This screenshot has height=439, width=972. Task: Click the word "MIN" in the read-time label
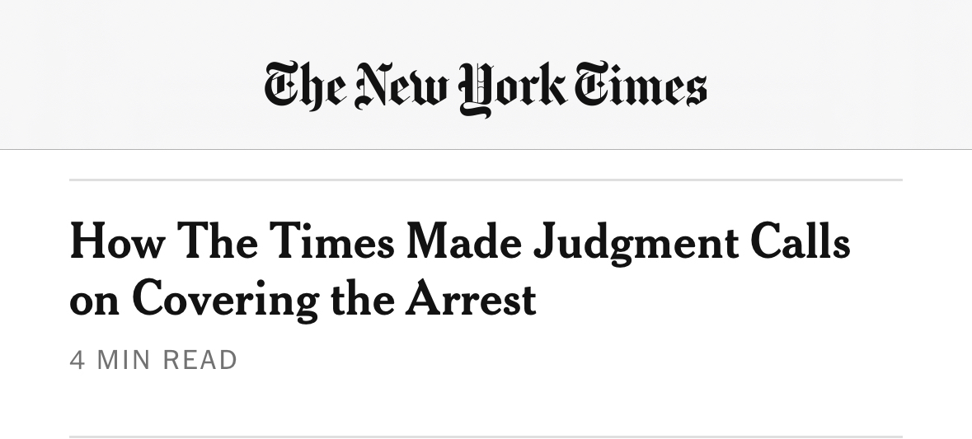(x=125, y=360)
